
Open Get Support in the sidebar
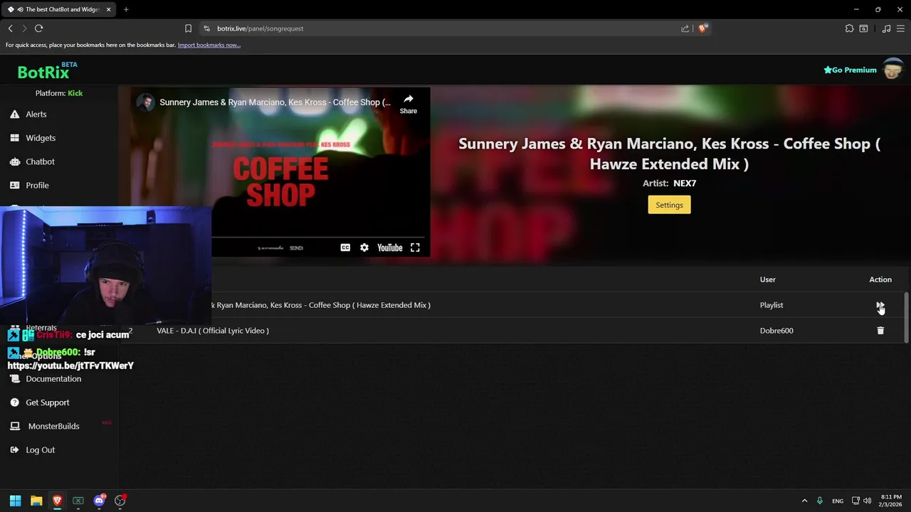click(x=47, y=402)
